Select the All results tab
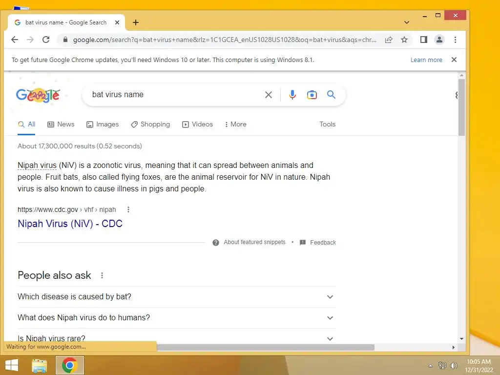 point(26,125)
